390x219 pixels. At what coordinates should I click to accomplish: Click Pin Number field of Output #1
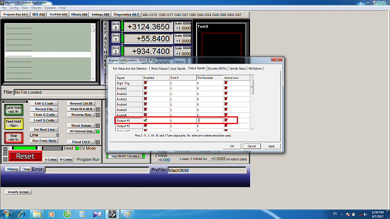pos(209,120)
